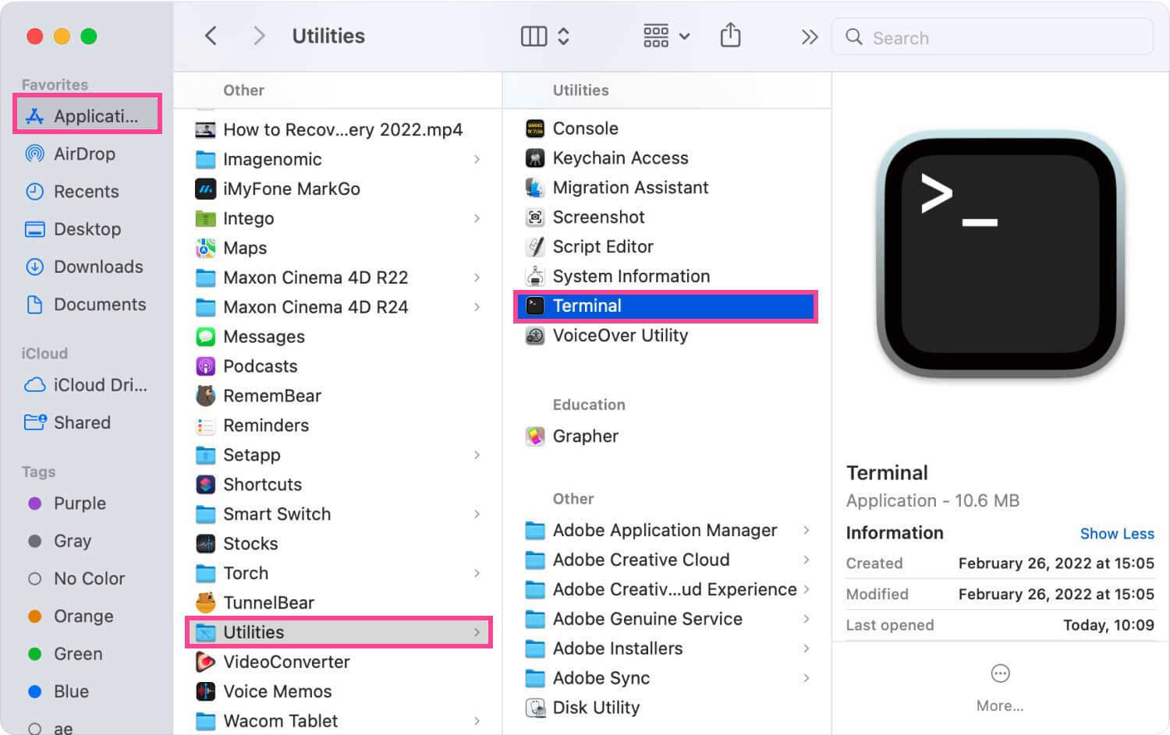1170x735 pixels.
Task: Open the group-by grid icon menu
Action: tap(666, 36)
